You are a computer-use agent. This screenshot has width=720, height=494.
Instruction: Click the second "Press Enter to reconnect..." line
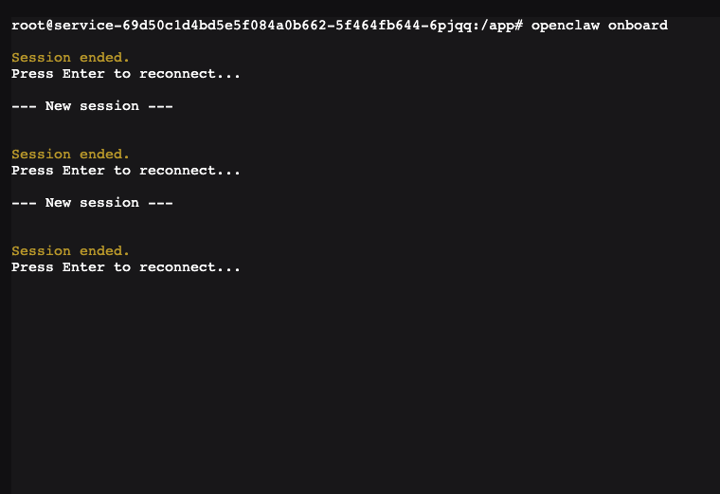click(126, 171)
